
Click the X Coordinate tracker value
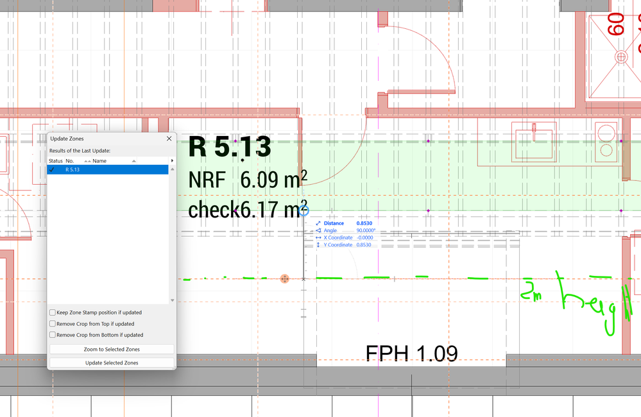[x=364, y=237]
